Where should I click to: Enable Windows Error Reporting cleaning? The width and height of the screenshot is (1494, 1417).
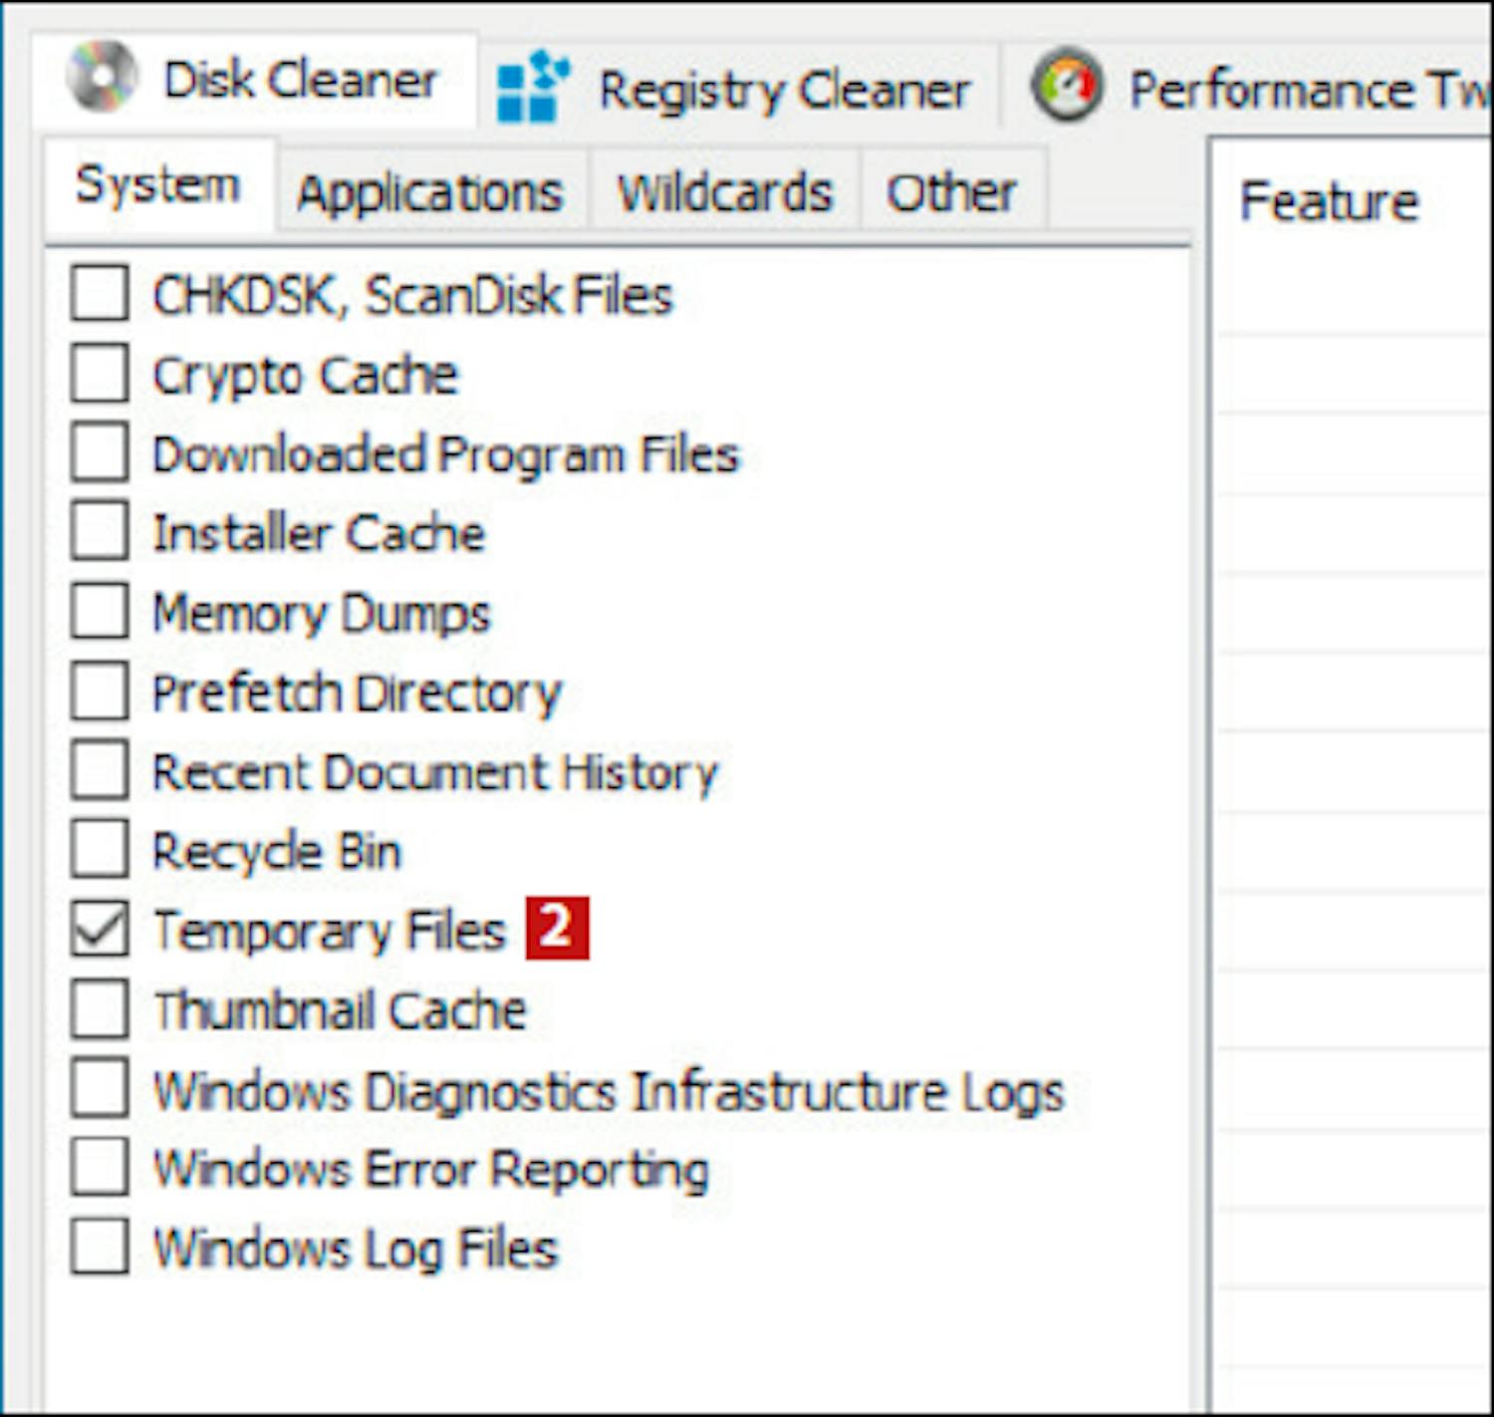tap(100, 1168)
